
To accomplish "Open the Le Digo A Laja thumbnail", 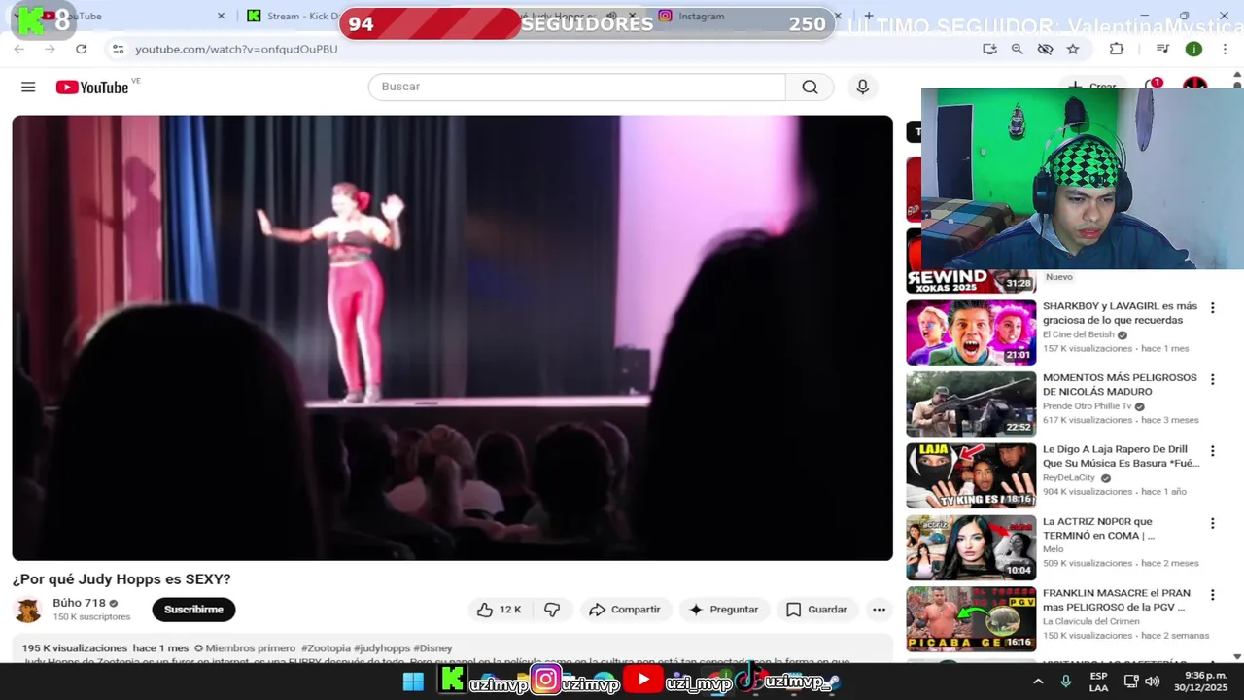I will tap(971, 475).
